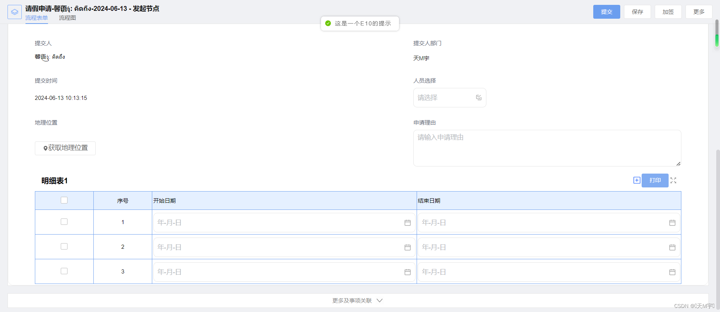Click the toast message 这是一个E10的提示
Image resolution: width=720 pixels, height=312 pixels.
coord(363,23)
